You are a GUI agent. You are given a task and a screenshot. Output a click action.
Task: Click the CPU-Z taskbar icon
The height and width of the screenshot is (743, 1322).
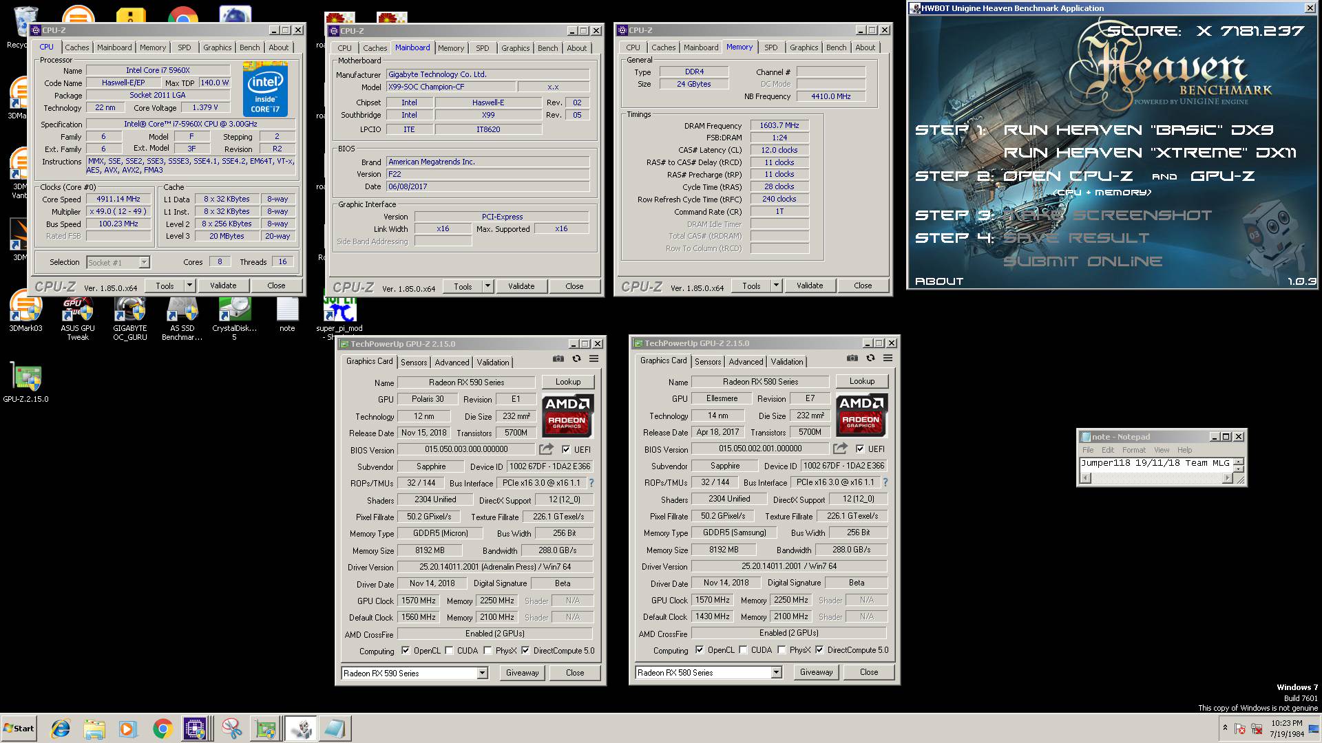coord(196,729)
